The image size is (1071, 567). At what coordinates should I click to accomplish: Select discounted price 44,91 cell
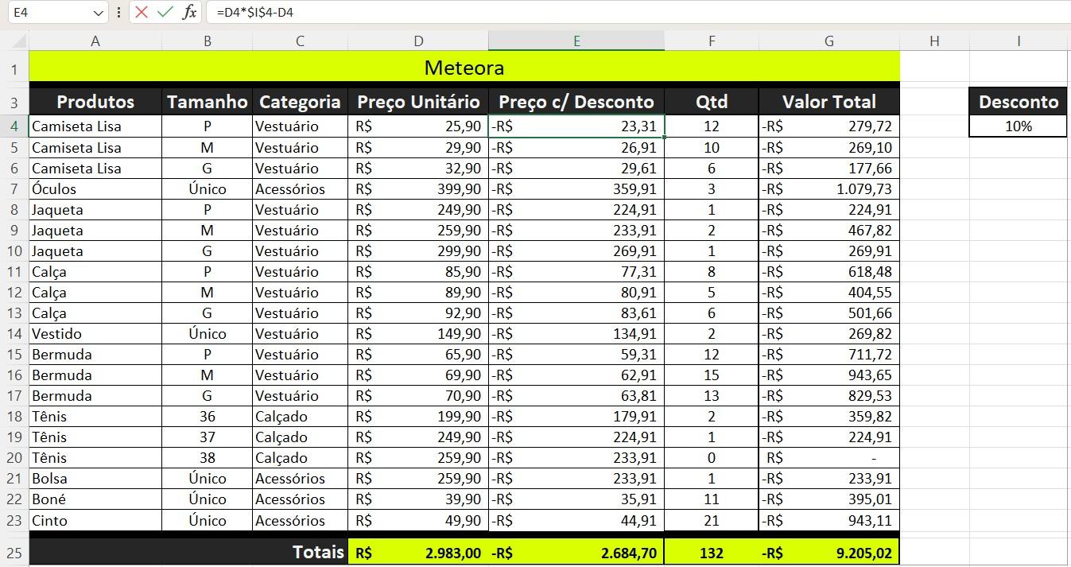point(576,520)
